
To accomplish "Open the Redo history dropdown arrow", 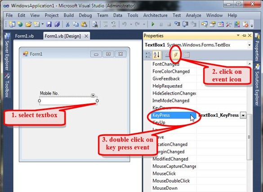I will 144,24.
